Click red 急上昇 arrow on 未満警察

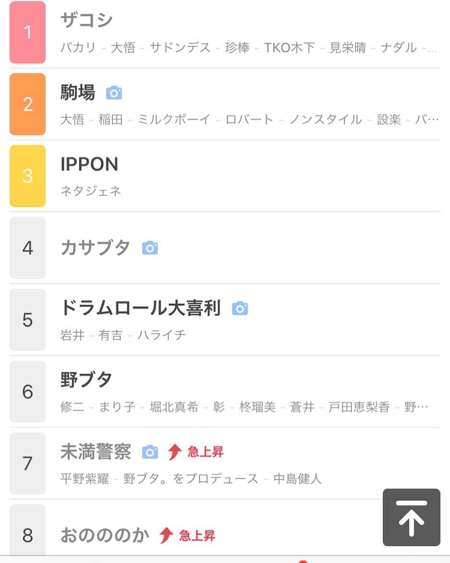tap(175, 451)
